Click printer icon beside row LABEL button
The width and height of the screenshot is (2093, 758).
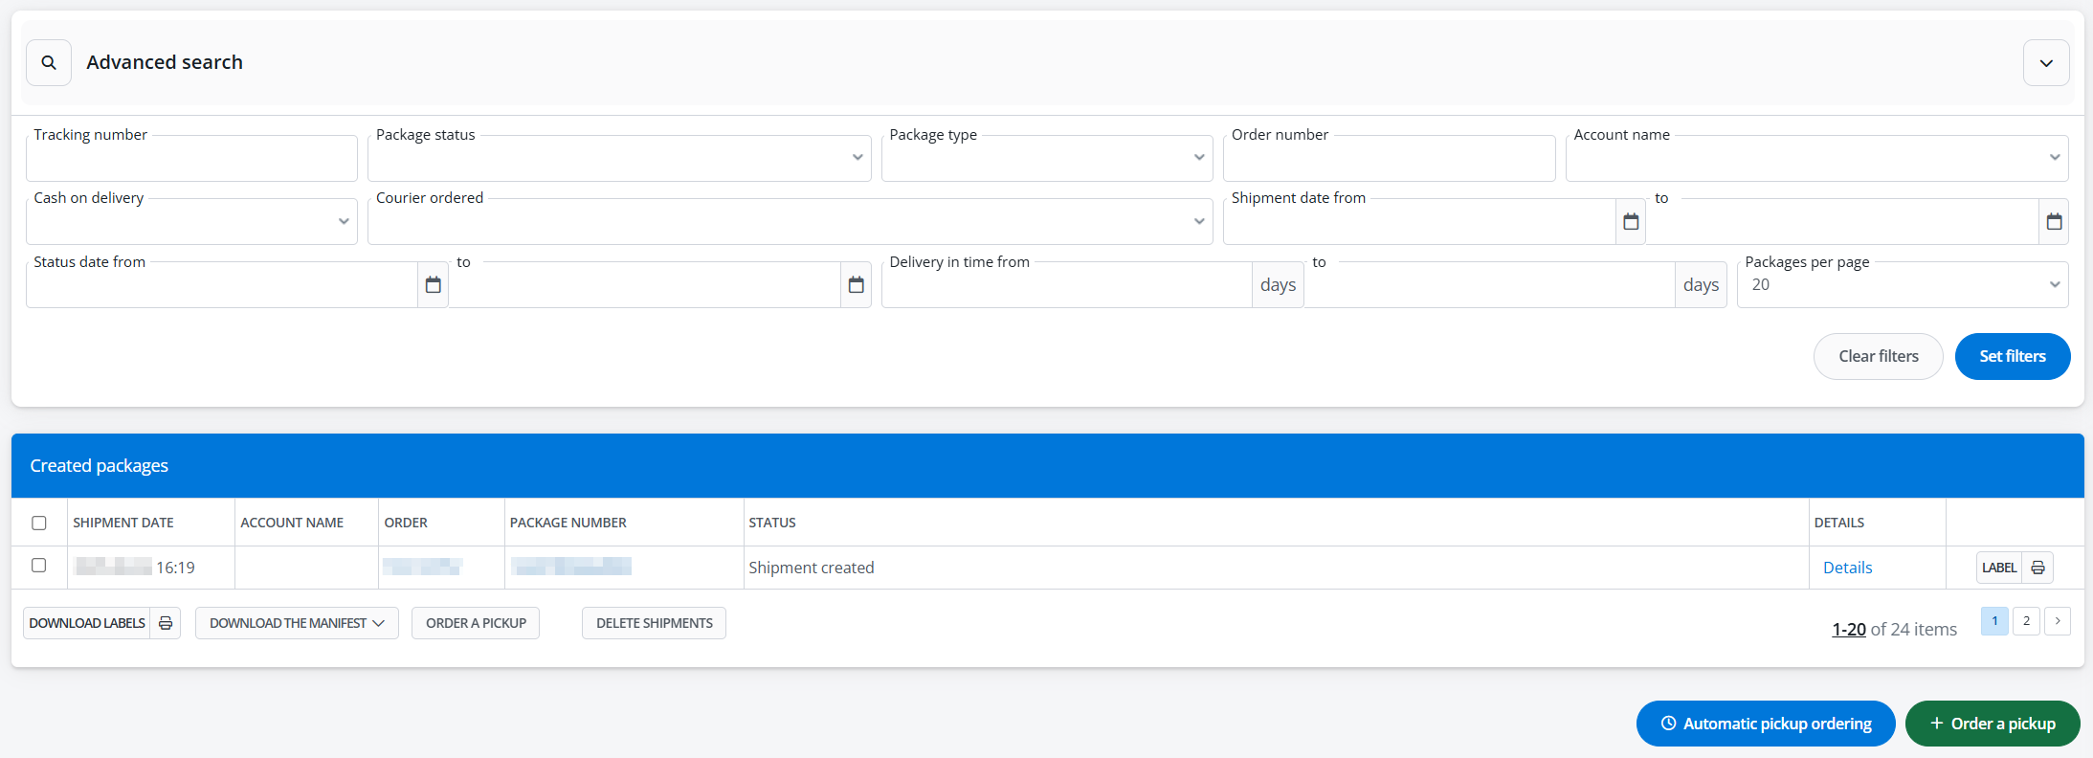tap(2037, 568)
